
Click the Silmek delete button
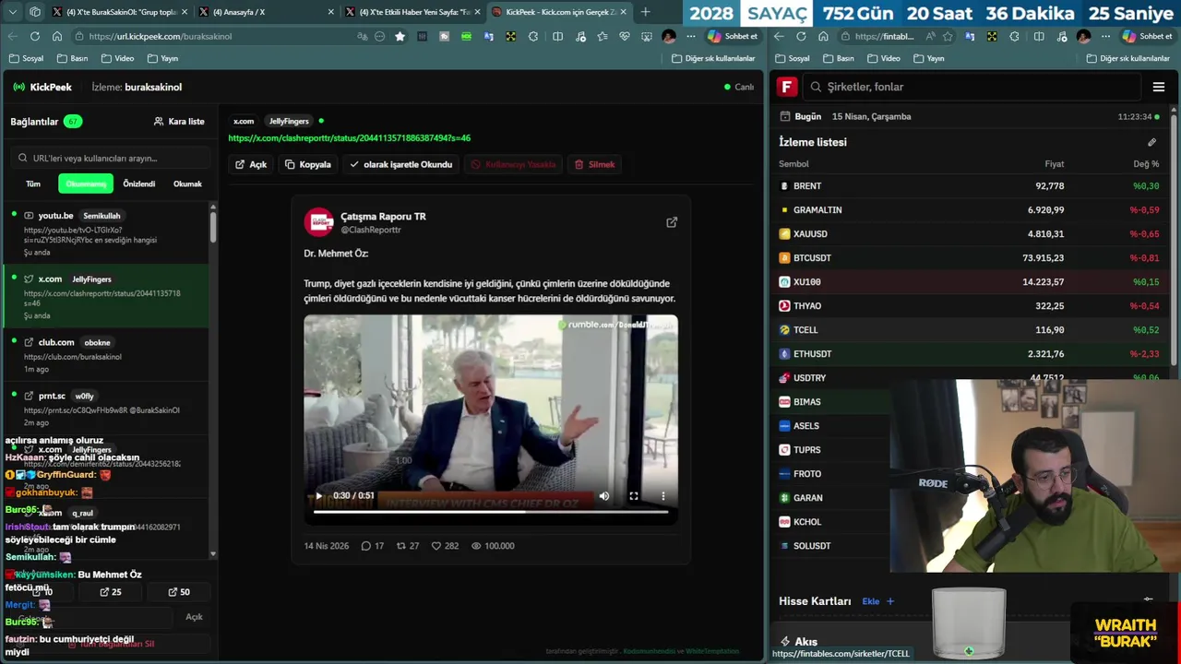click(595, 164)
